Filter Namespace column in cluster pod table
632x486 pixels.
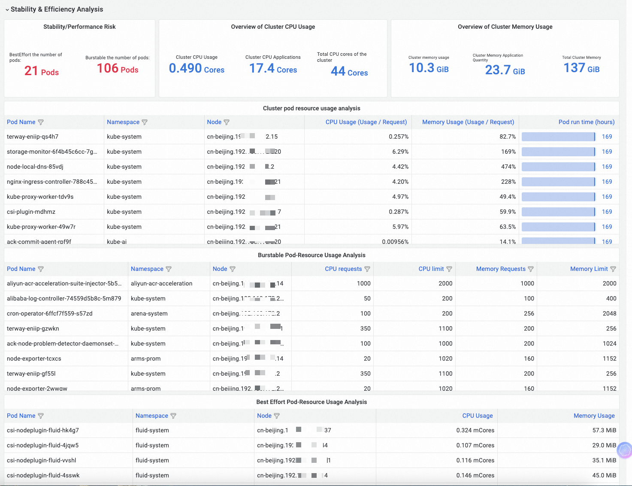coord(145,122)
